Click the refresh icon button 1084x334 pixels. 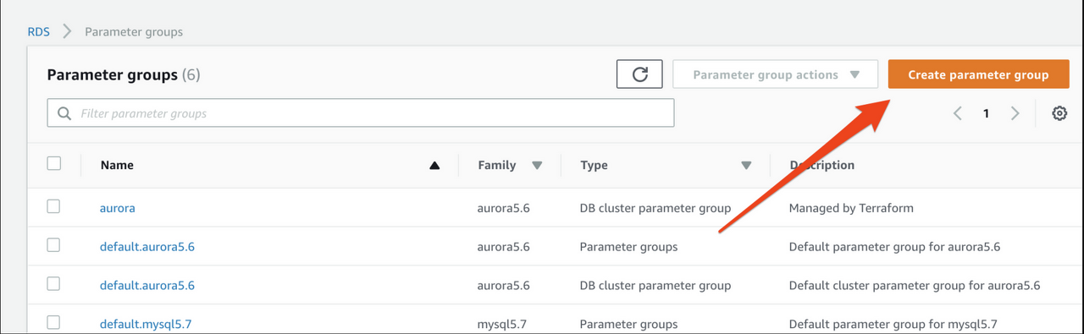pos(639,74)
